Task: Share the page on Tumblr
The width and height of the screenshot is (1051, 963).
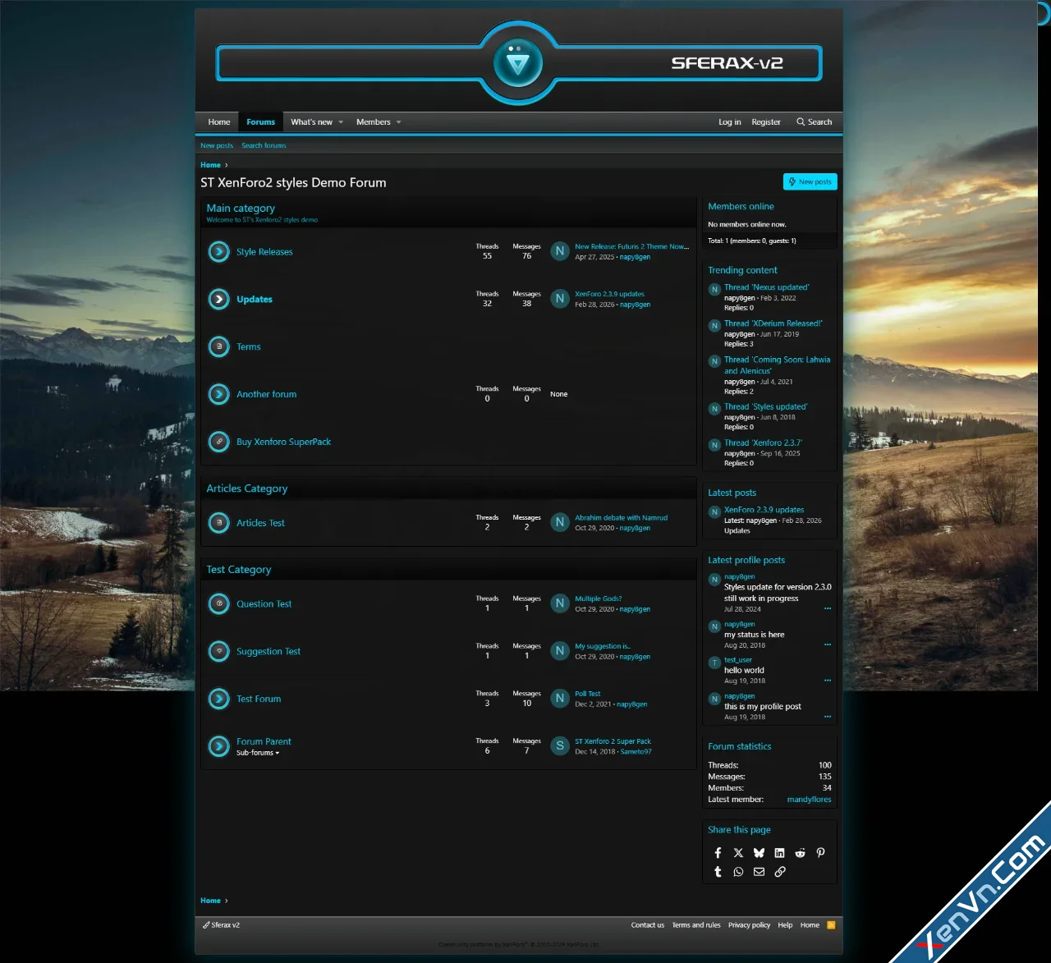Action: (718, 871)
